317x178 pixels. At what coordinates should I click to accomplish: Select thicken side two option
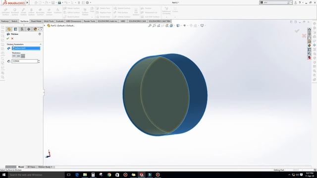pyautogui.click(x=23, y=56)
